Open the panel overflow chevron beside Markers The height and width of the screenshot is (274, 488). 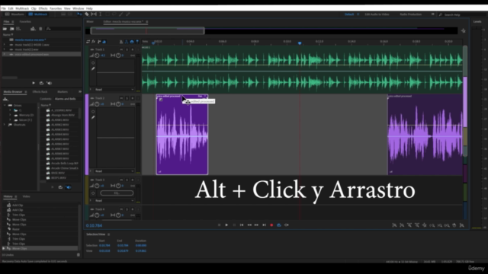(x=79, y=91)
